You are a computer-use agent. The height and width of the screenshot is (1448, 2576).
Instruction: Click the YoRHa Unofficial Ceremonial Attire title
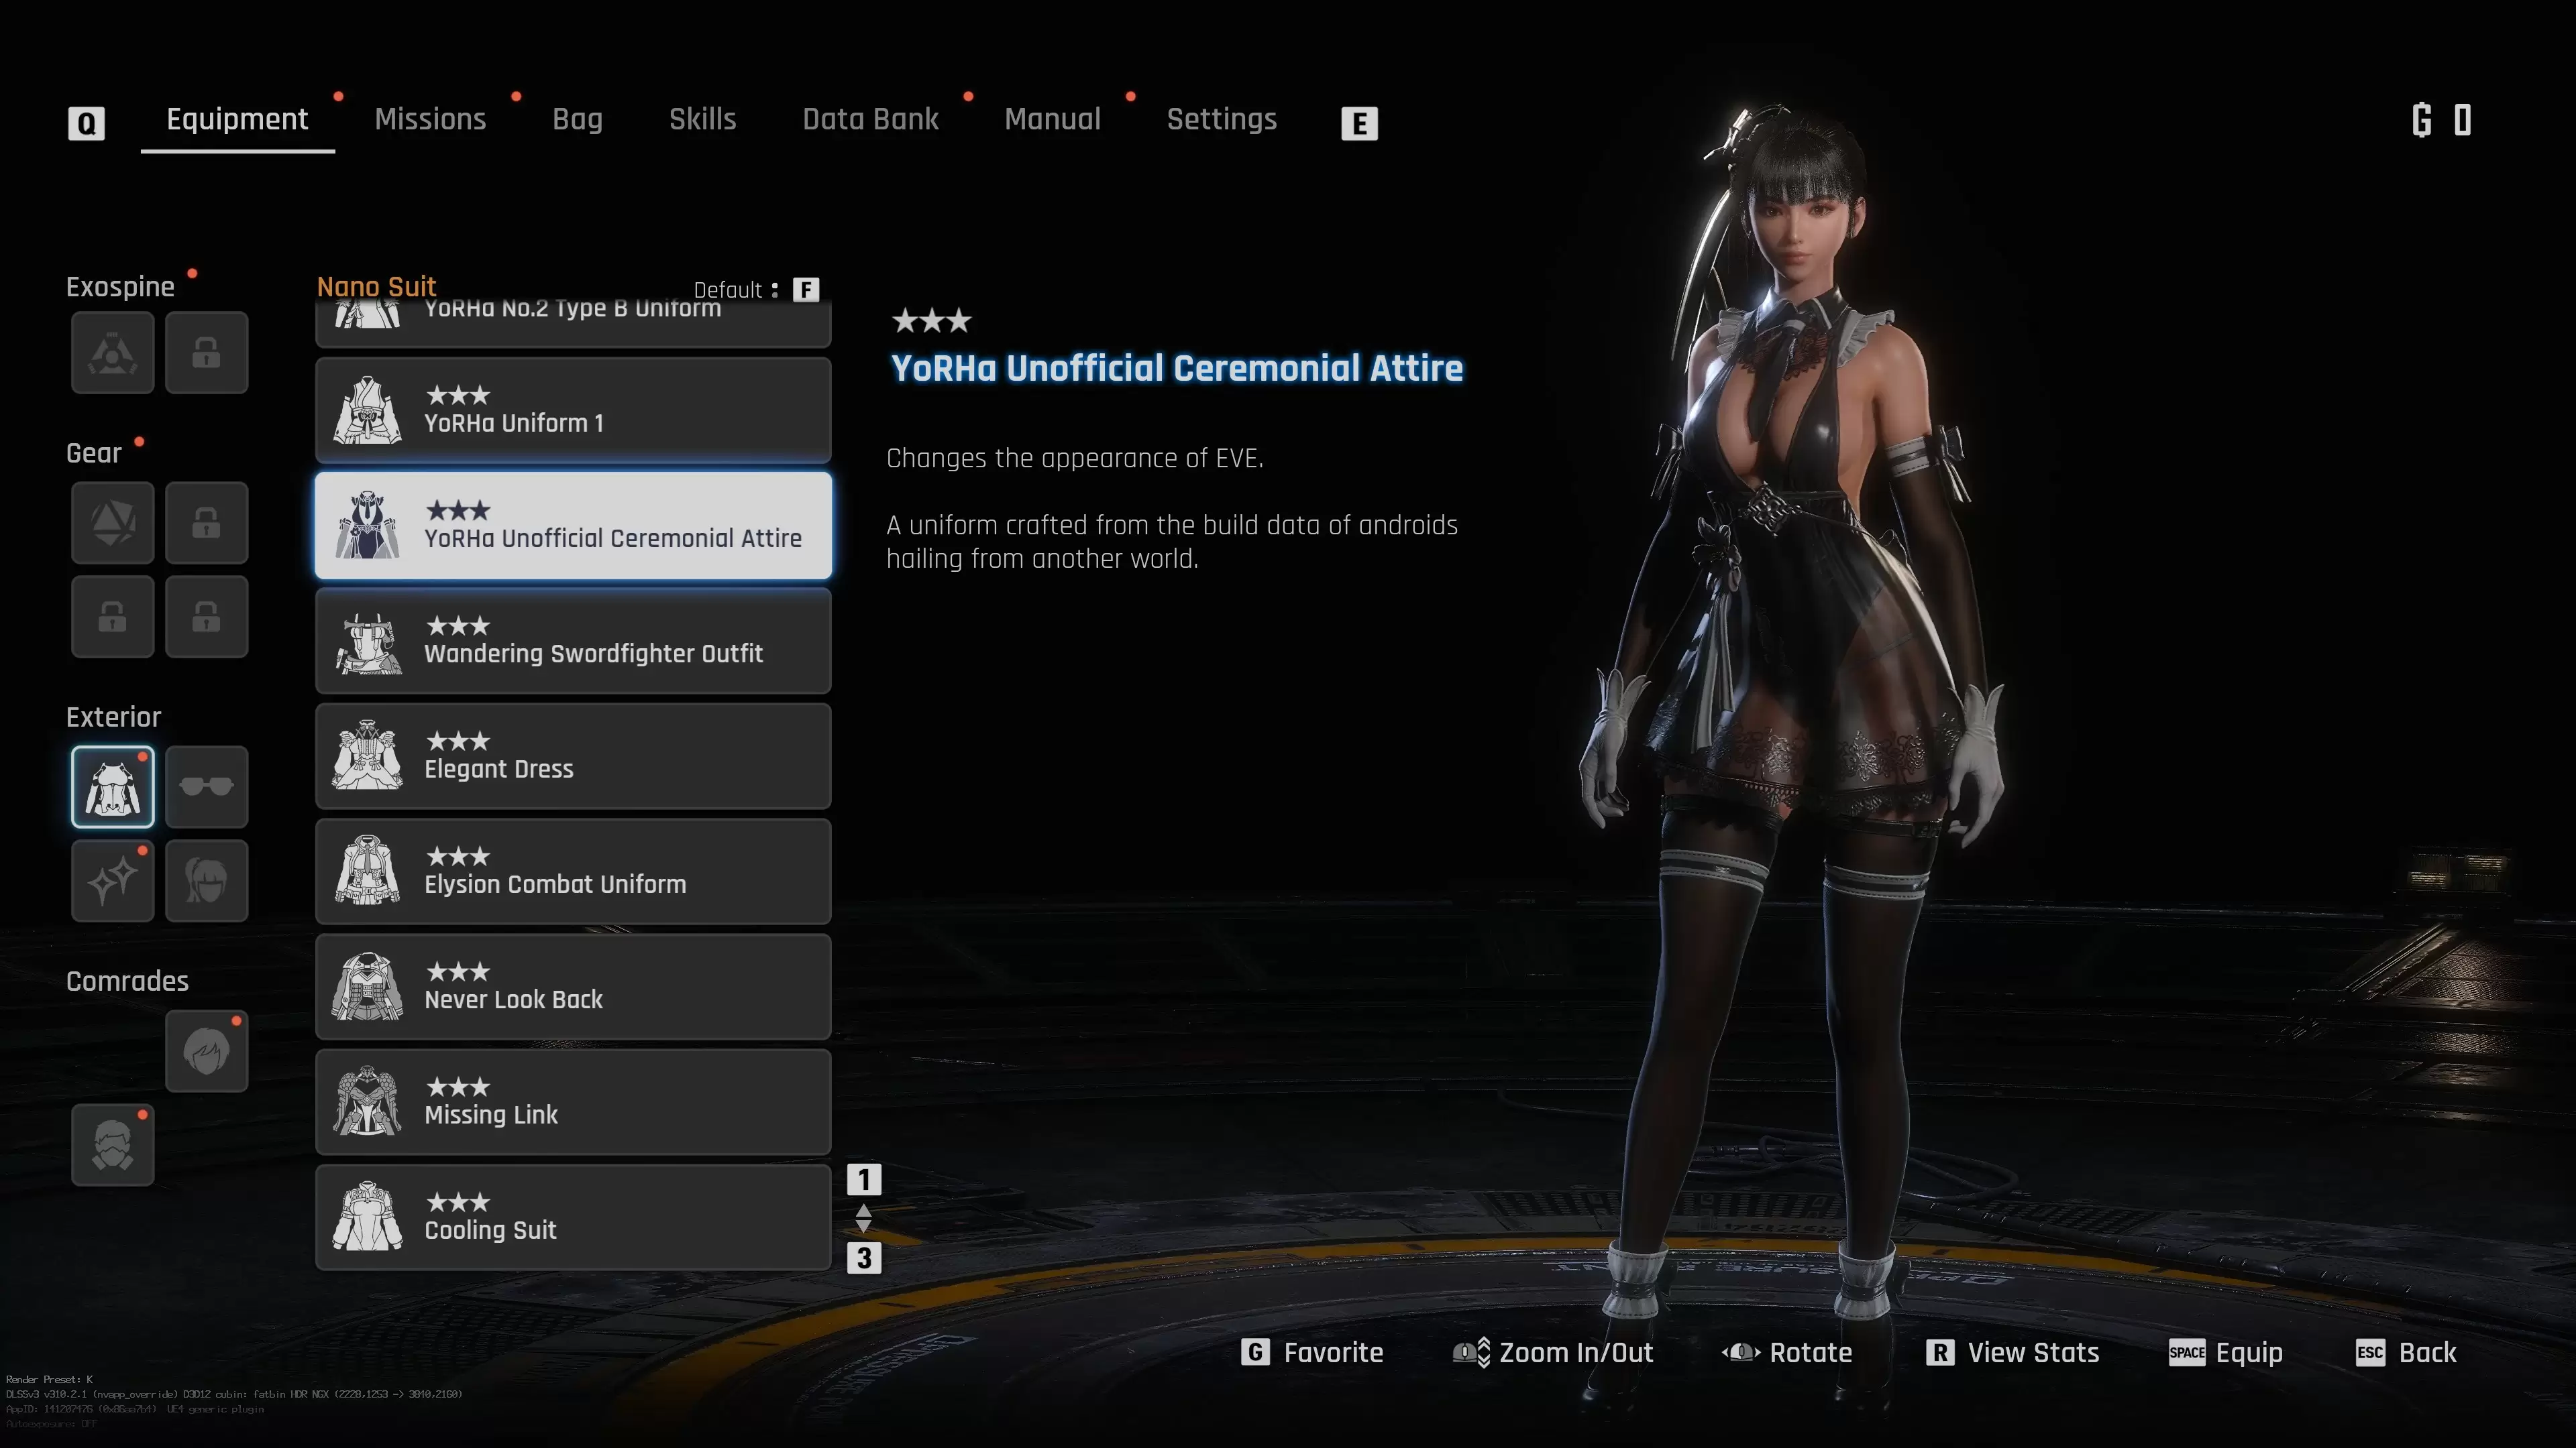(x=1176, y=368)
